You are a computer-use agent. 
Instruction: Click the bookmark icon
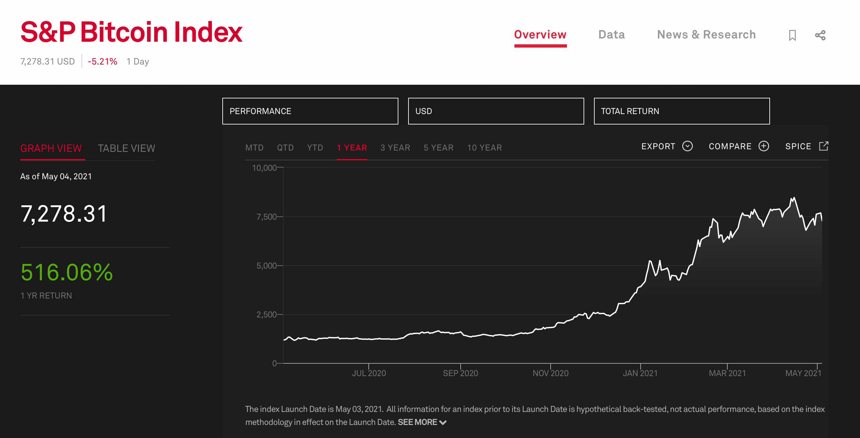click(792, 35)
